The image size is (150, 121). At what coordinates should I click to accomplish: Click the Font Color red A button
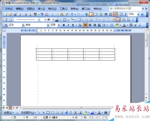124,25
